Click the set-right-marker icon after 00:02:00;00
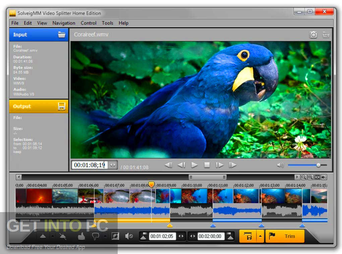 [230, 236]
